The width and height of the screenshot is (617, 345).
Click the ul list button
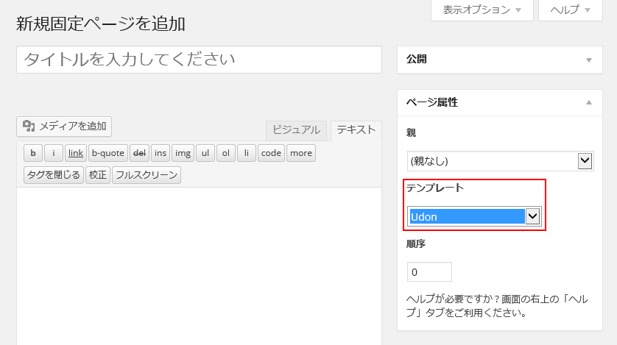coord(205,153)
